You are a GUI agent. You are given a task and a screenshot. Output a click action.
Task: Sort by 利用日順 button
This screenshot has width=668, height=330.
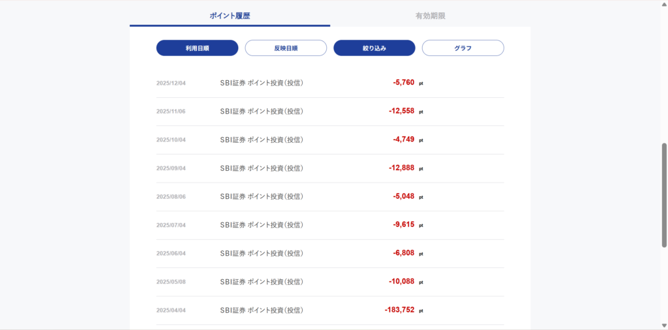[197, 48]
